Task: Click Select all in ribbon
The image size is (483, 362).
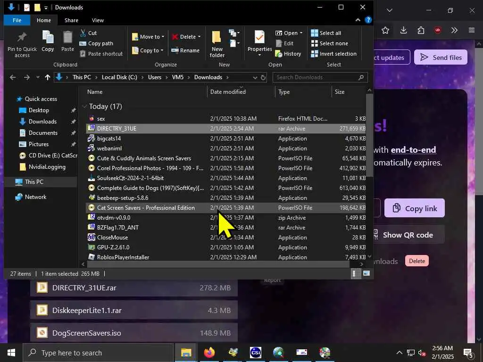Action: [x=326, y=33]
